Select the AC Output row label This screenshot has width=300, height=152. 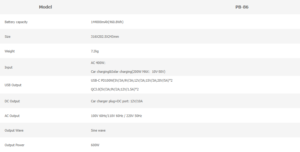click(12, 116)
